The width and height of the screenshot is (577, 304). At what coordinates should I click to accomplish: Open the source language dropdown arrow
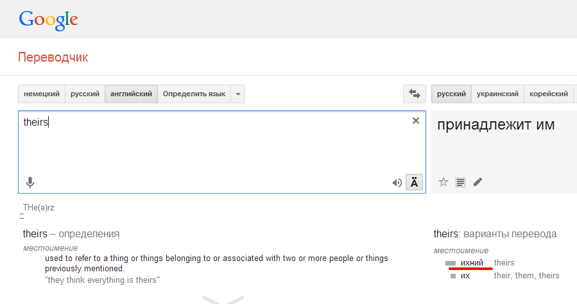[x=238, y=94]
